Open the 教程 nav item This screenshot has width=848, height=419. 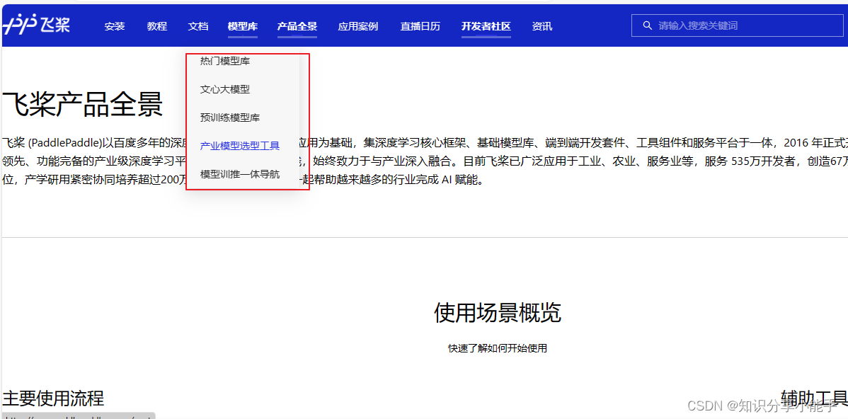pyautogui.click(x=157, y=26)
